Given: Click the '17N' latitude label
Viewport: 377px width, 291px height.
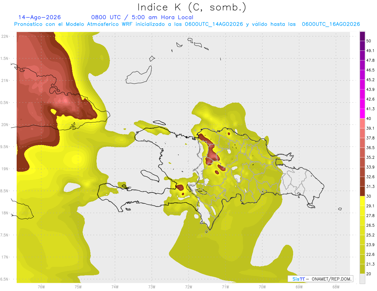Looking at the screenshot, I should tap(5, 257).
